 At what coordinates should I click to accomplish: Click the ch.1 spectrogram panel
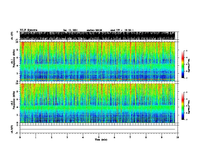click(x=97, y=61)
